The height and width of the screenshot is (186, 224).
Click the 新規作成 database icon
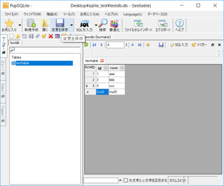[x=31, y=23]
